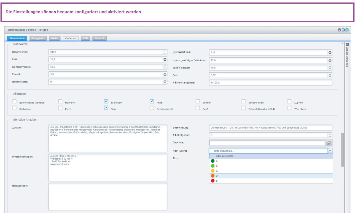Image resolution: width=356 pixels, height=213 pixels.
Task: Enable the Fisch allergen checkbox
Action: 60,108
